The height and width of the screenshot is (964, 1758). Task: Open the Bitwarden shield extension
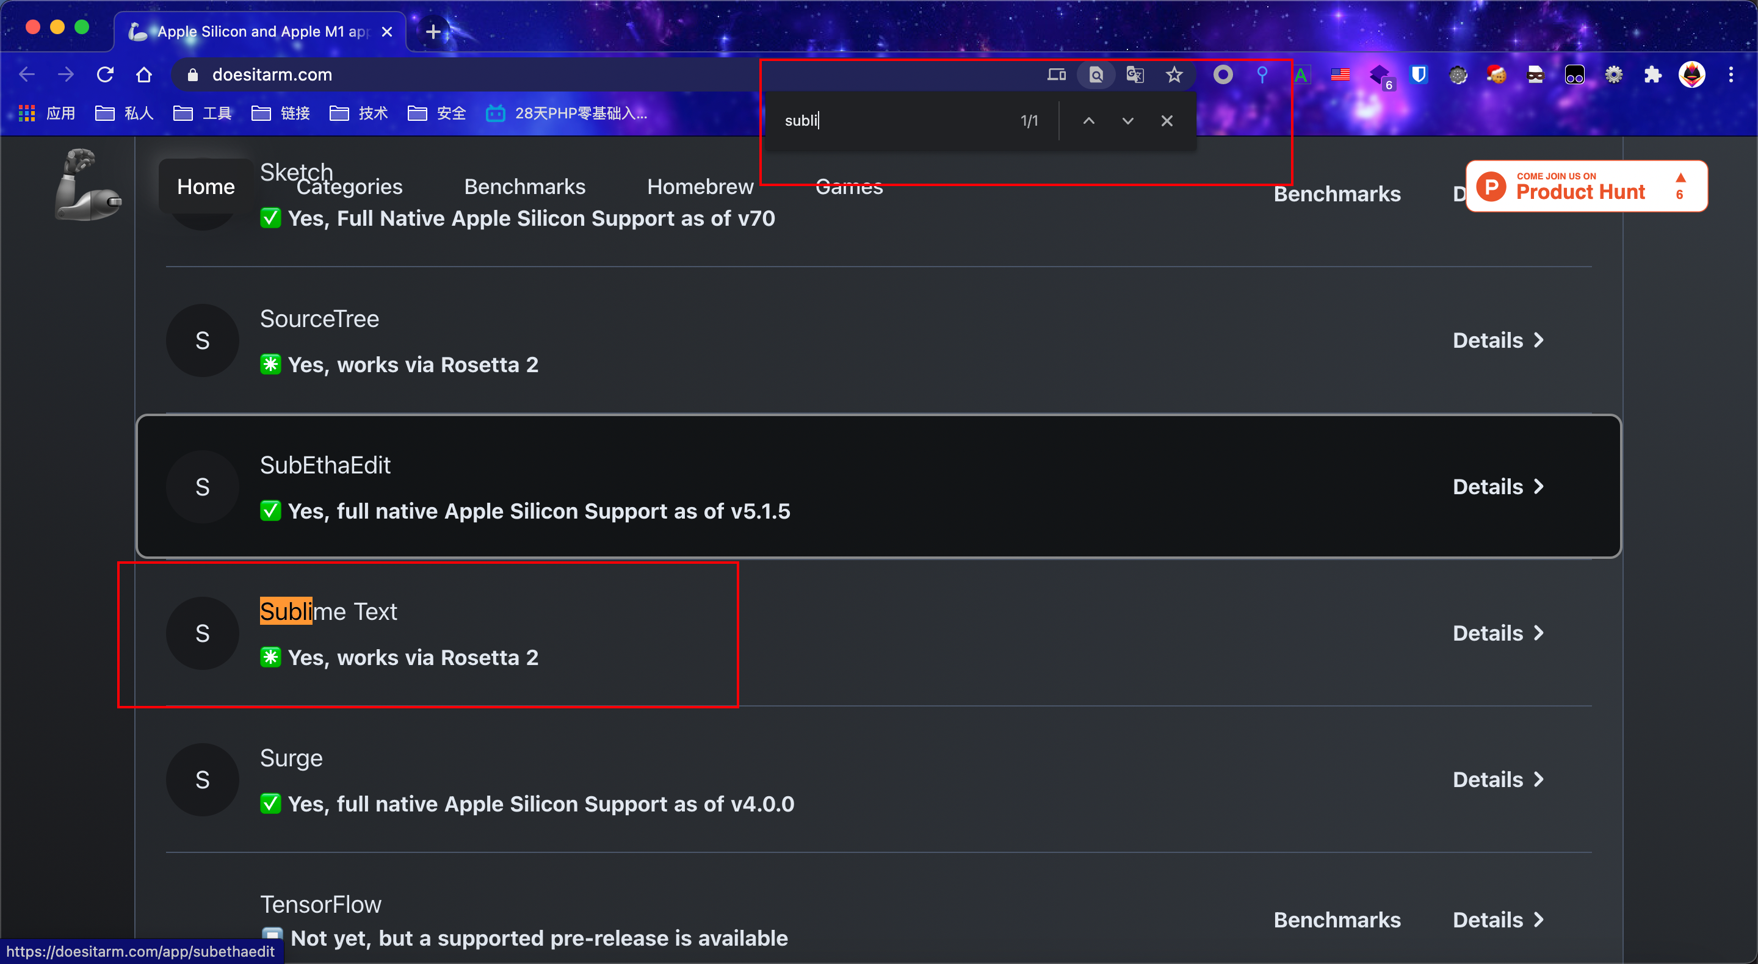tap(1419, 74)
